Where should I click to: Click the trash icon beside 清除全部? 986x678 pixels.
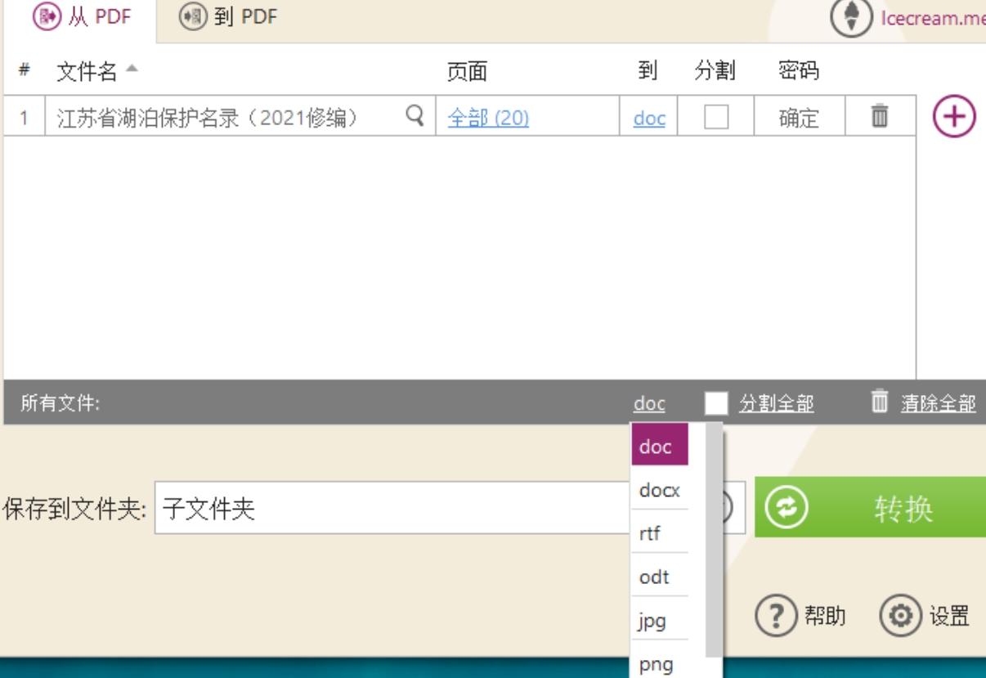coord(879,401)
